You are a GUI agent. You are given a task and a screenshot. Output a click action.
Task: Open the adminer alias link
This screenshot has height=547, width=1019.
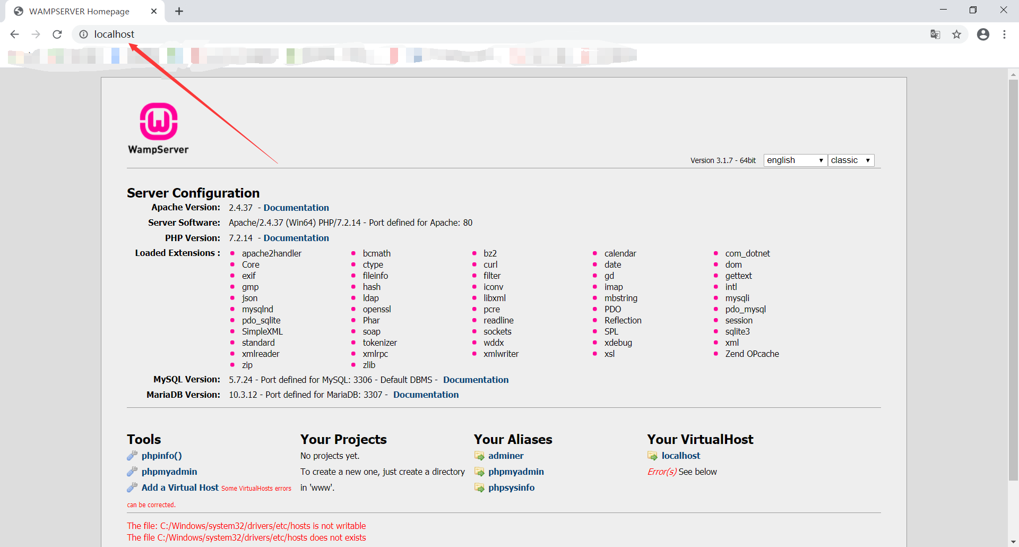point(506,456)
